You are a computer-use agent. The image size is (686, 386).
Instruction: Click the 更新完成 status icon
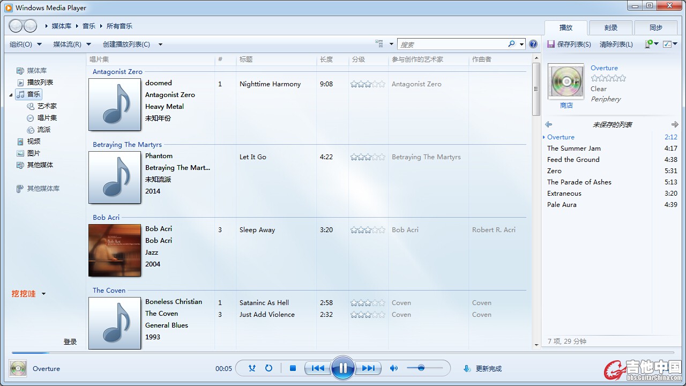467,368
